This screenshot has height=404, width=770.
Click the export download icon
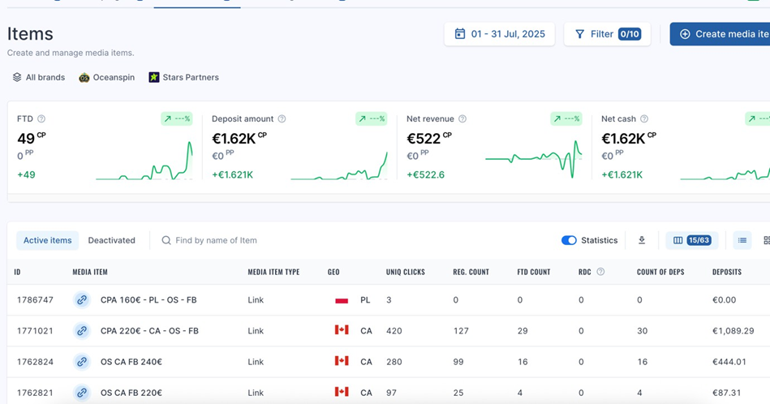click(x=642, y=240)
